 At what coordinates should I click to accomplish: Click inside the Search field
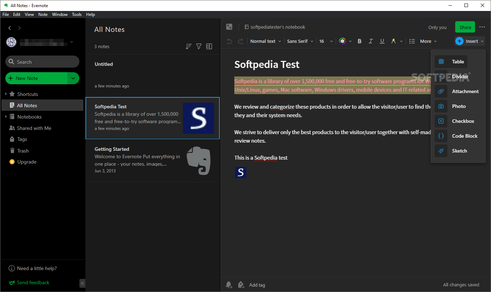click(42, 62)
